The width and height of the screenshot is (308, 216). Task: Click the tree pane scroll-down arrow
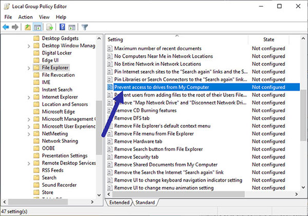point(99,195)
